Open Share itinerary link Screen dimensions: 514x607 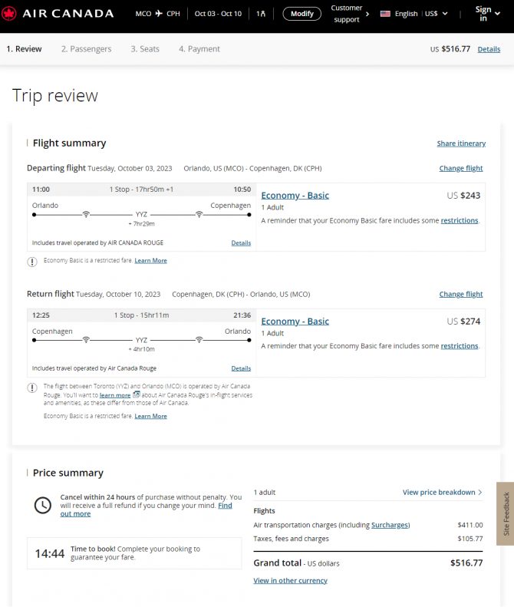[x=461, y=144]
